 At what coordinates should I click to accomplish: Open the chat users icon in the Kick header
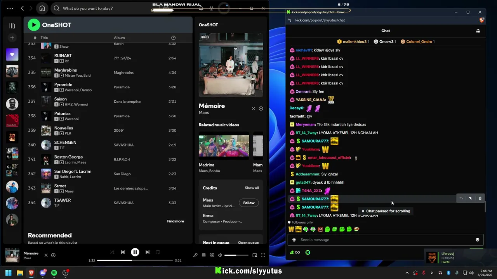coord(478,31)
